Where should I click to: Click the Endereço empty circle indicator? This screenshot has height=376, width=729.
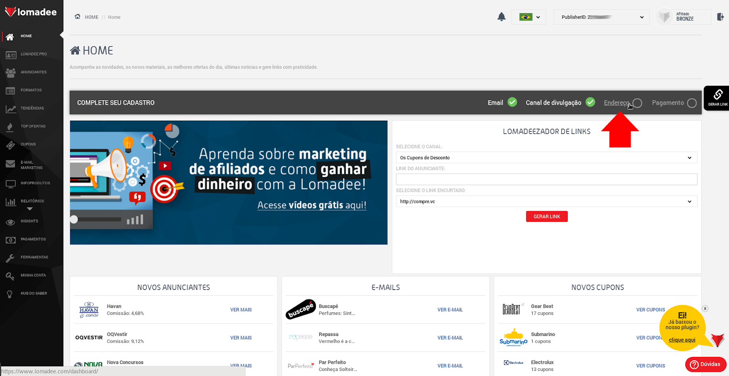(x=637, y=103)
